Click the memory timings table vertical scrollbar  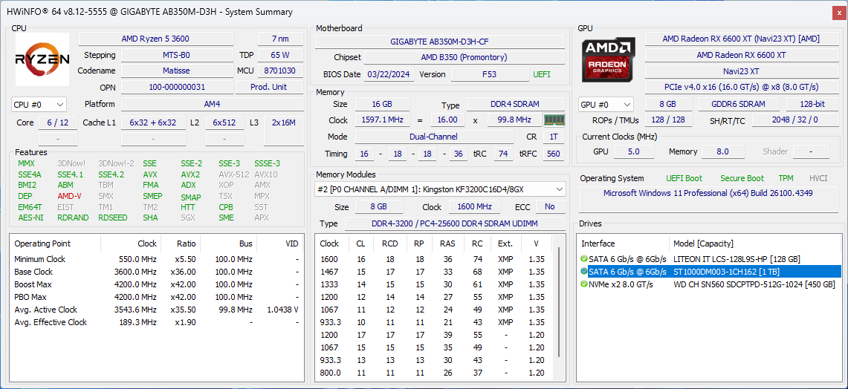point(560,312)
